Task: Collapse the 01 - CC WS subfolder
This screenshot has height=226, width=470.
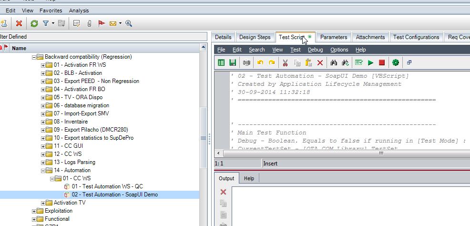Action: point(52,179)
